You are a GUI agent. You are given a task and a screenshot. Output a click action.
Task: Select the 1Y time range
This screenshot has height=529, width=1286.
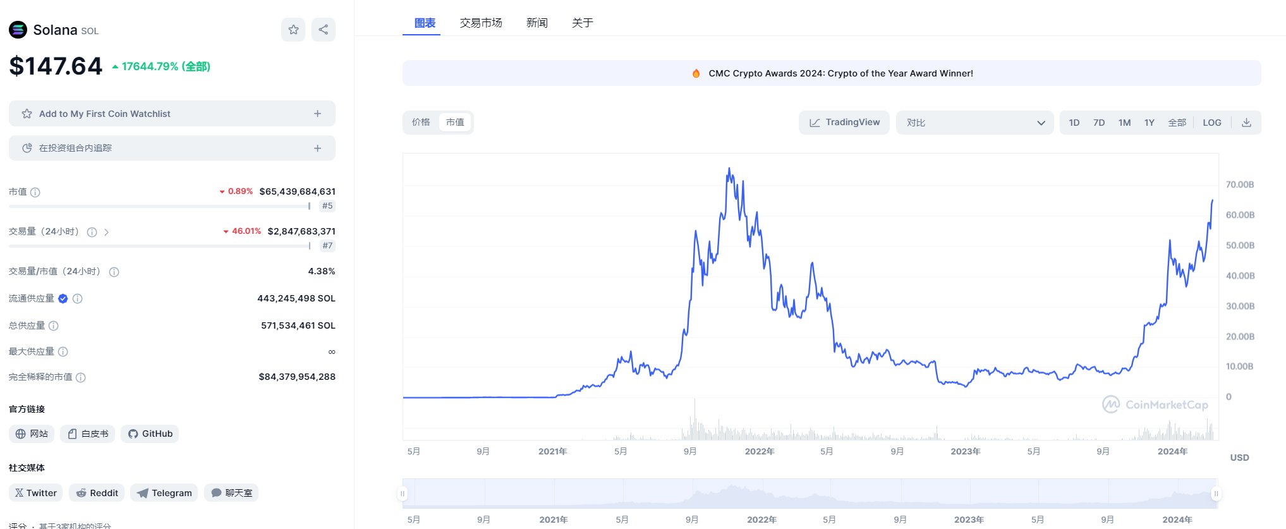click(1149, 123)
